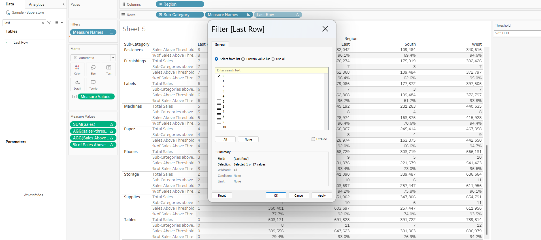Click the Reset button
This screenshot has height=240, width=541.
coord(222,196)
